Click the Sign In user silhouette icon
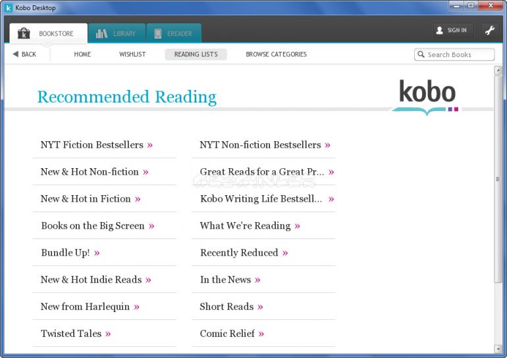The image size is (507, 358). click(x=439, y=30)
